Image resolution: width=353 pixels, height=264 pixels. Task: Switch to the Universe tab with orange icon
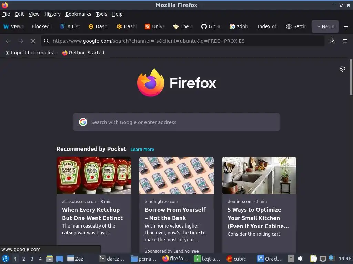pyautogui.click(x=155, y=26)
